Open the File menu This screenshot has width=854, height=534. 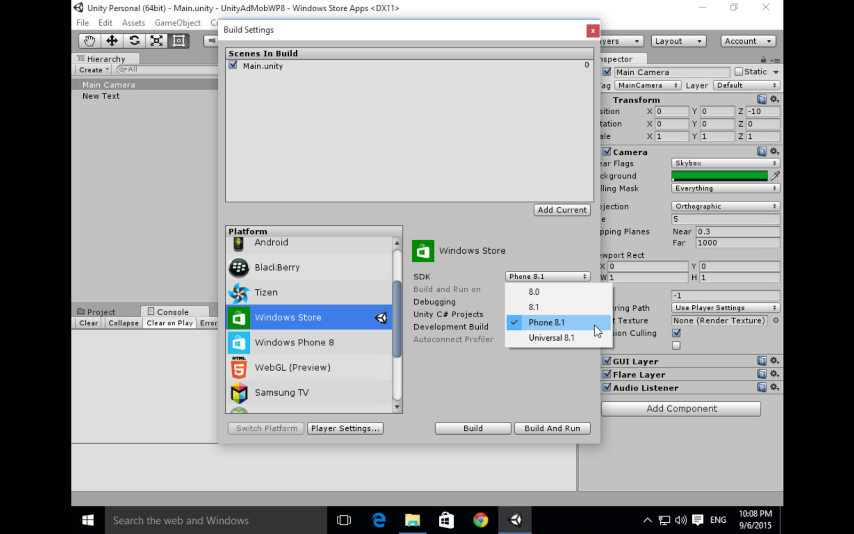click(82, 23)
